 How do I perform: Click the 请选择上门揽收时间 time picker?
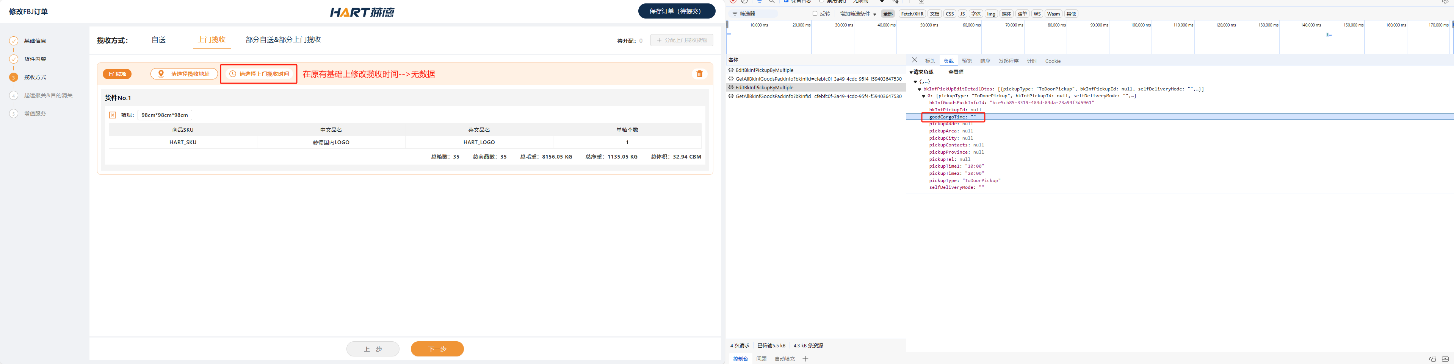(x=259, y=74)
